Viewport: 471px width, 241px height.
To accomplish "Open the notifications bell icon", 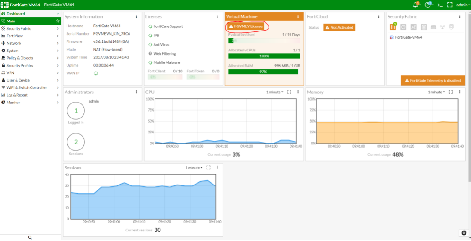I will click(416, 5).
